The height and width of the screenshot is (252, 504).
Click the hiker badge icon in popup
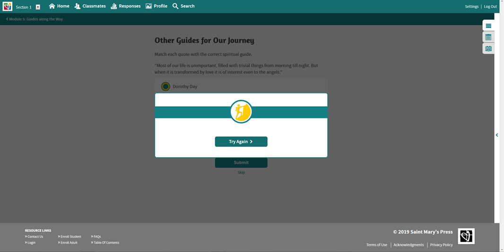click(x=241, y=112)
